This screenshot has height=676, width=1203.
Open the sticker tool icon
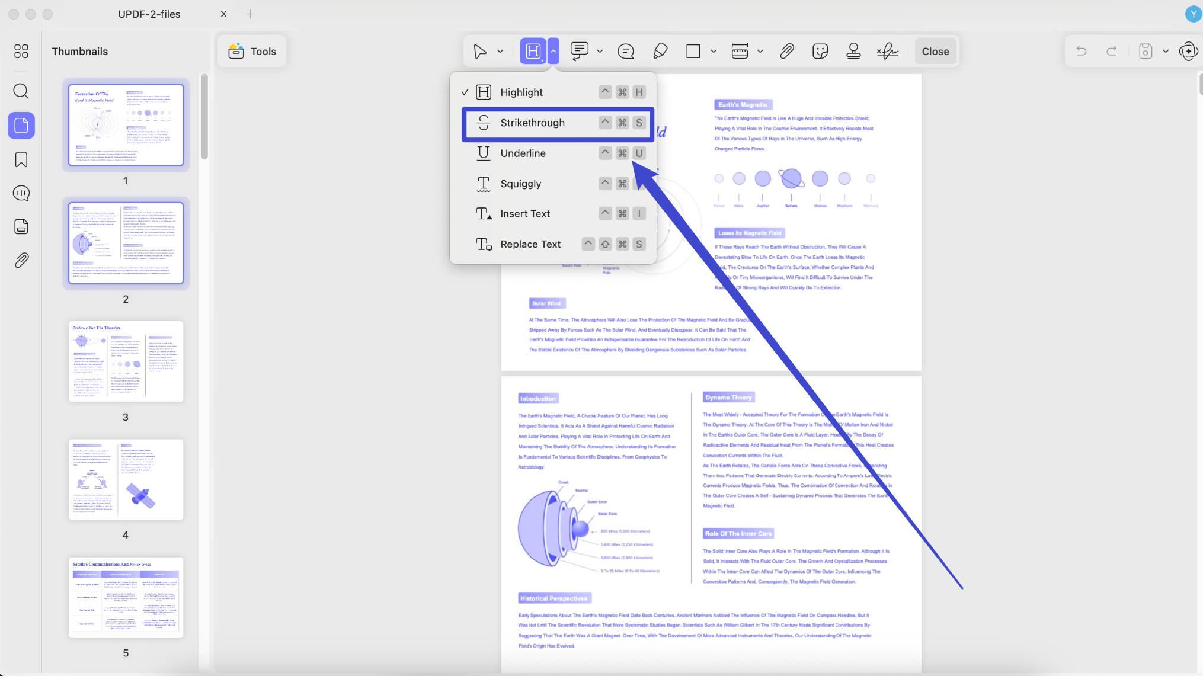tap(820, 52)
